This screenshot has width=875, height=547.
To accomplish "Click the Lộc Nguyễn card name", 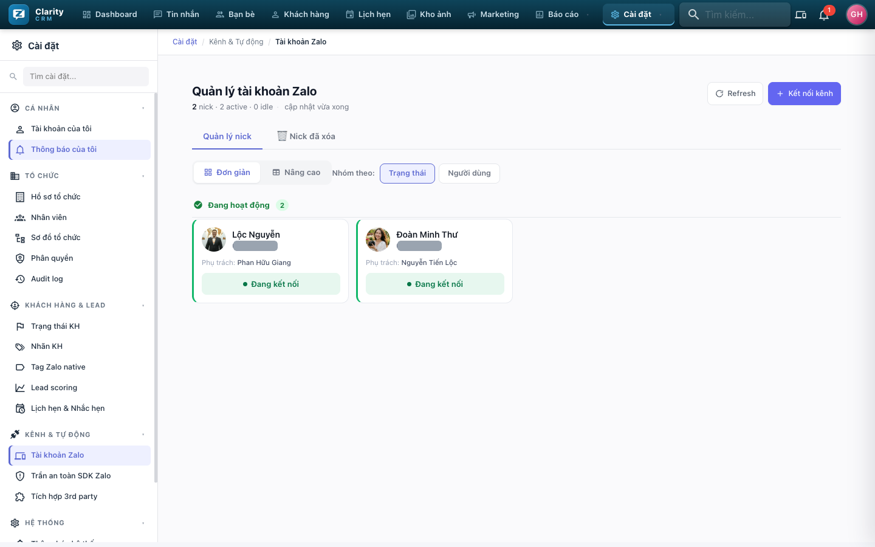I will 256,235.
